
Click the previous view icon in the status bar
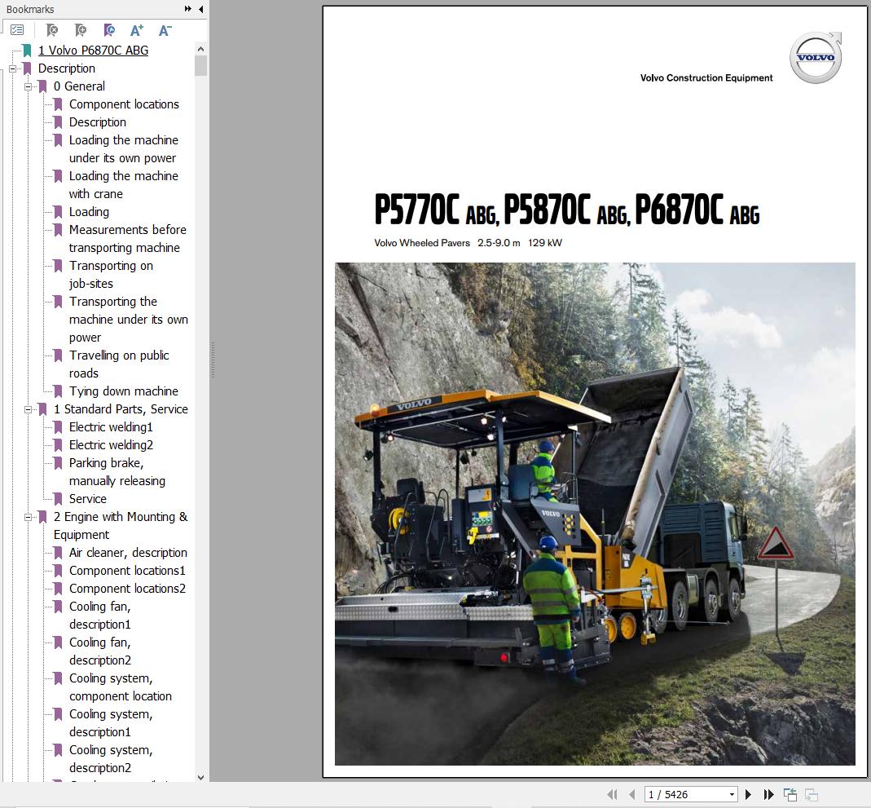click(790, 795)
